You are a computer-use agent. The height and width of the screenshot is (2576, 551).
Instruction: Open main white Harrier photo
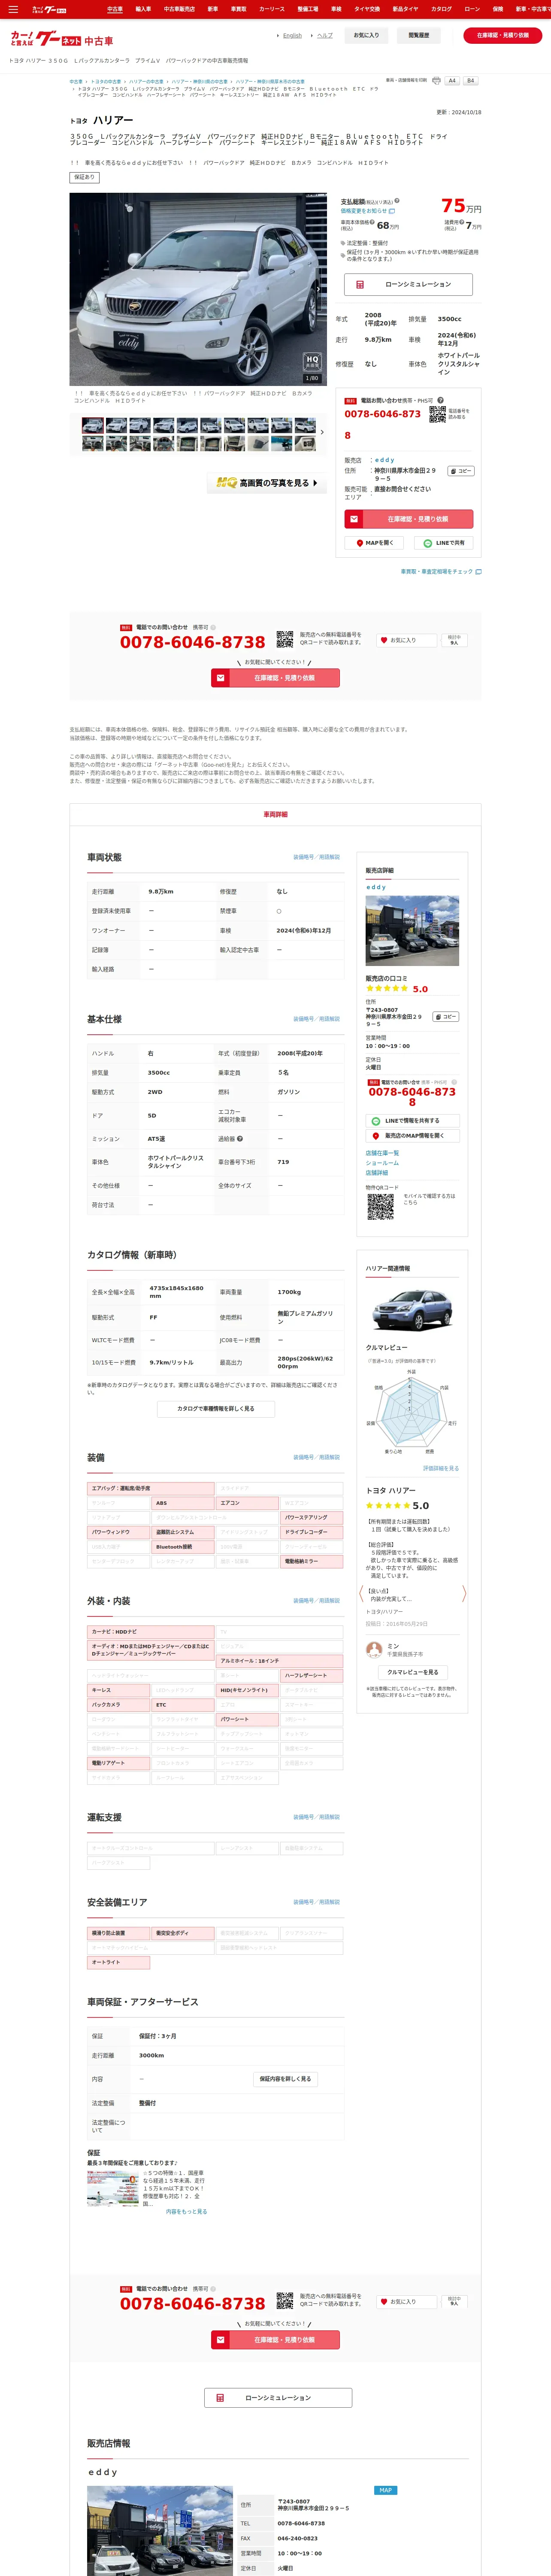[198, 289]
